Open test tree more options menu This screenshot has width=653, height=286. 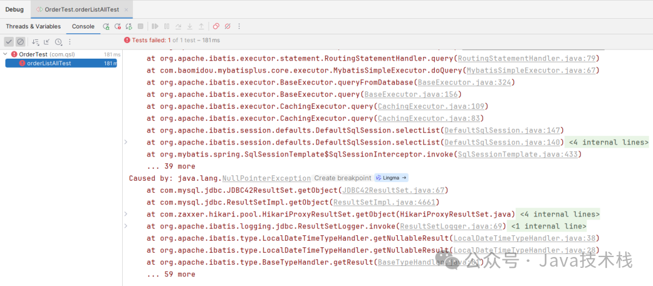pos(70,42)
